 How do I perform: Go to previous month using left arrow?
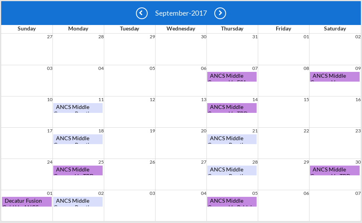coord(141,13)
